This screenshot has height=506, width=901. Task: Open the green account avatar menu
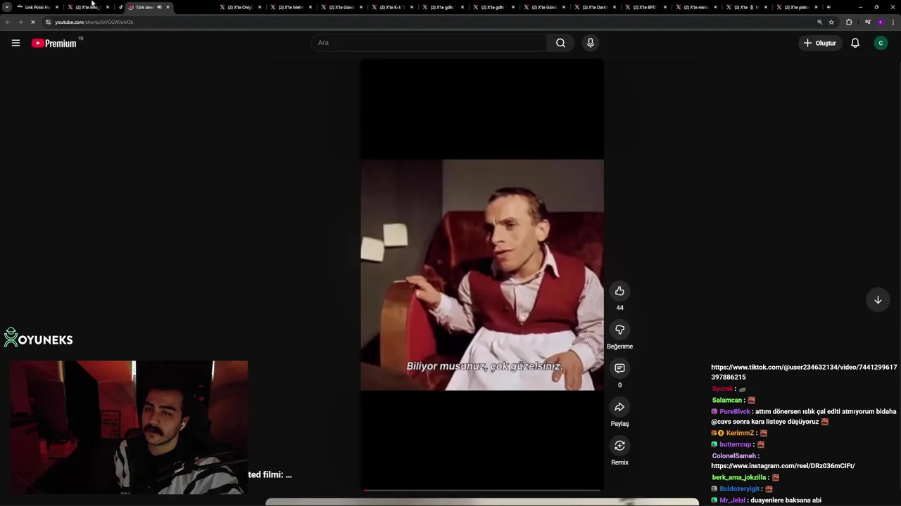(881, 43)
